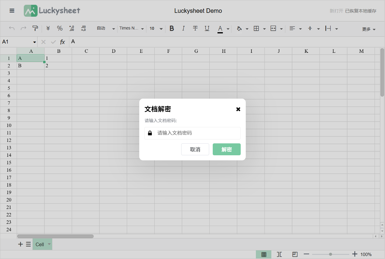Toggle underline formatting
Image resolution: width=385 pixels, height=259 pixels.
click(207, 28)
